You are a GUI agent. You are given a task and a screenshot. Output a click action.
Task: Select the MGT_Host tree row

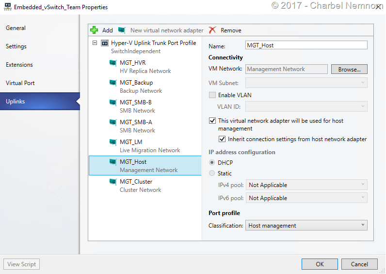point(145,166)
